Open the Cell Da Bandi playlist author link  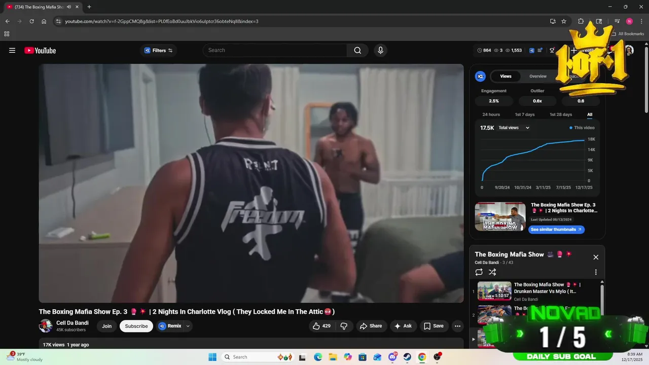pyautogui.click(x=487, y=263)
